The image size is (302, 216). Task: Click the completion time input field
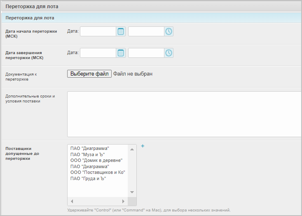tap(146, 53)
